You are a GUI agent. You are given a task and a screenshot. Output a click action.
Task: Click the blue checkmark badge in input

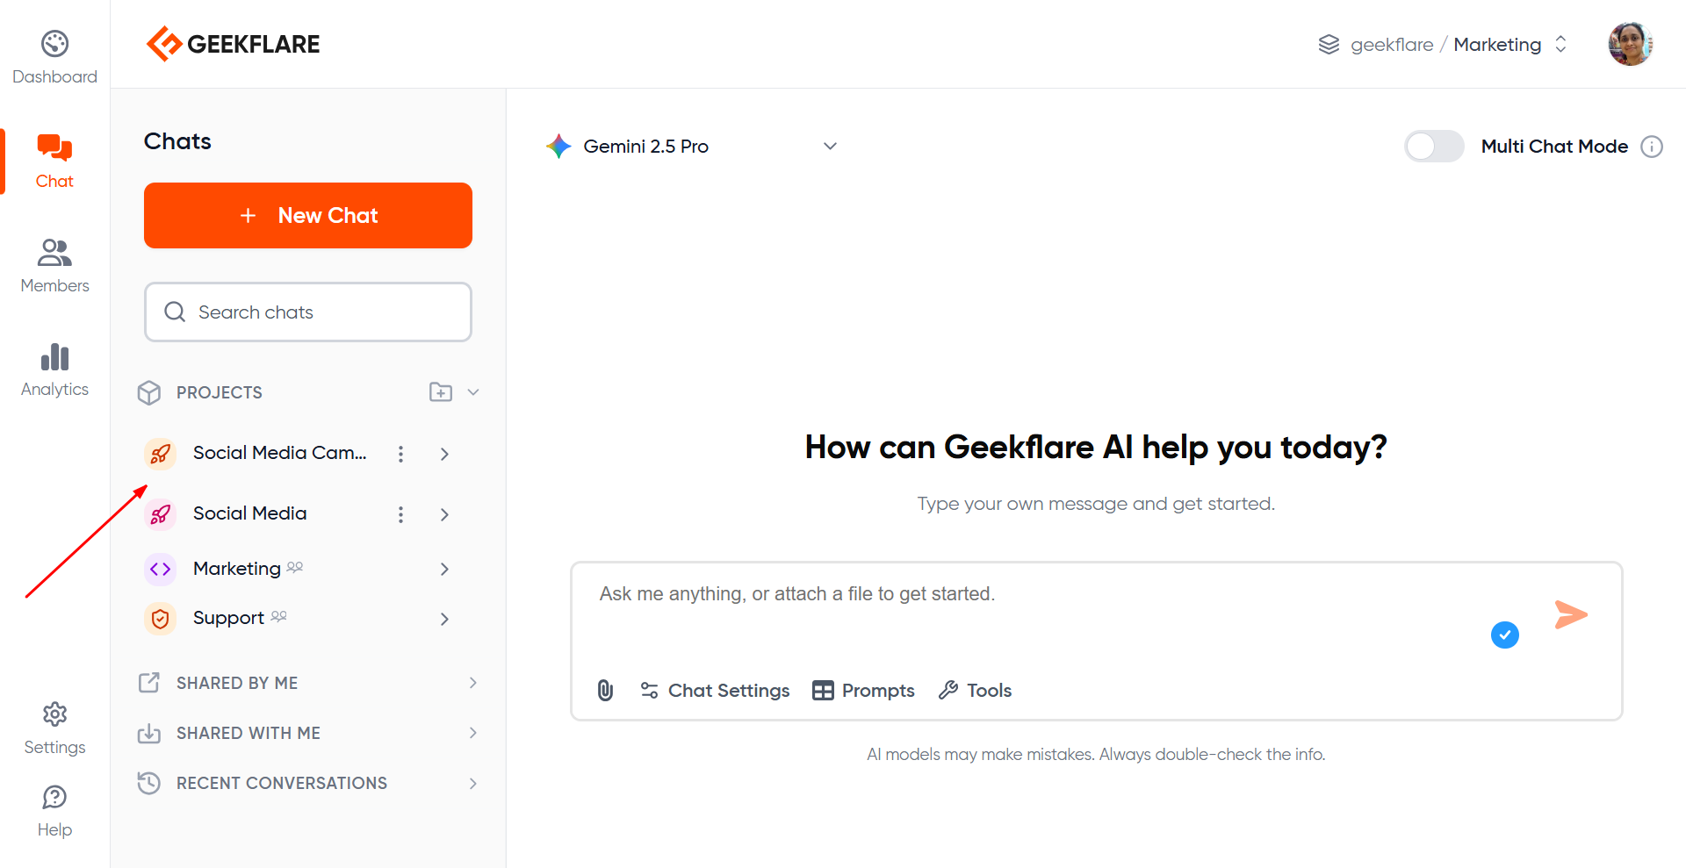coord(1504,635)
